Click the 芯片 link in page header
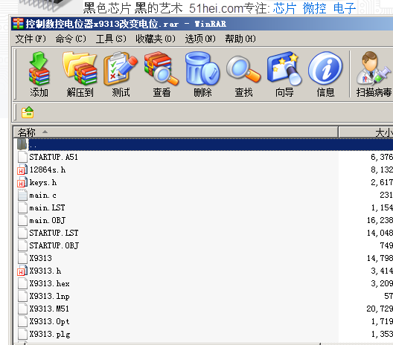 pyautogui.click(x=284, y=8)
